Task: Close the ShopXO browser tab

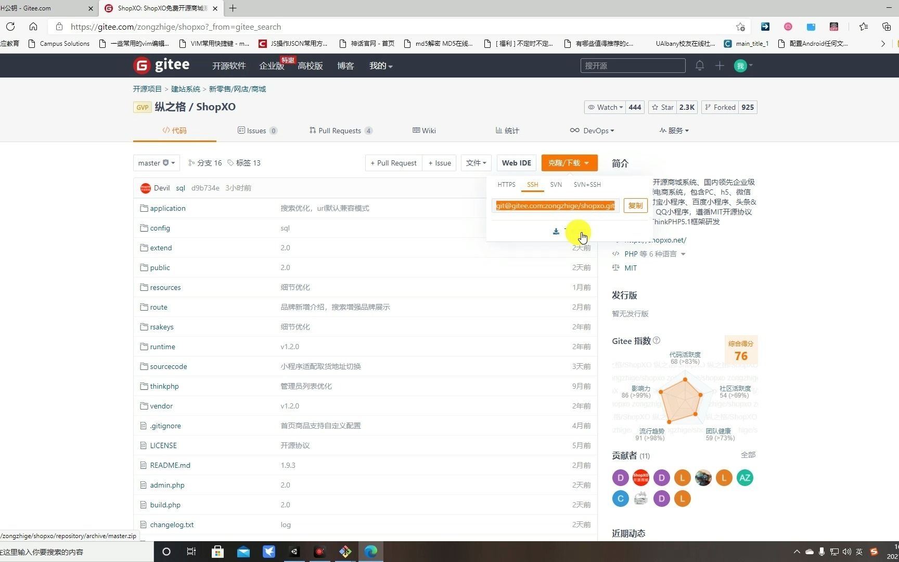Action: pyautogui.click(x=215, y=8)
